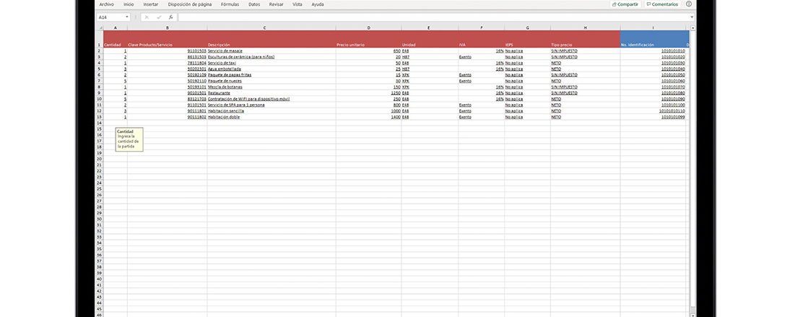
Task: Click inside the formula bar input
Action: [433, 17]
